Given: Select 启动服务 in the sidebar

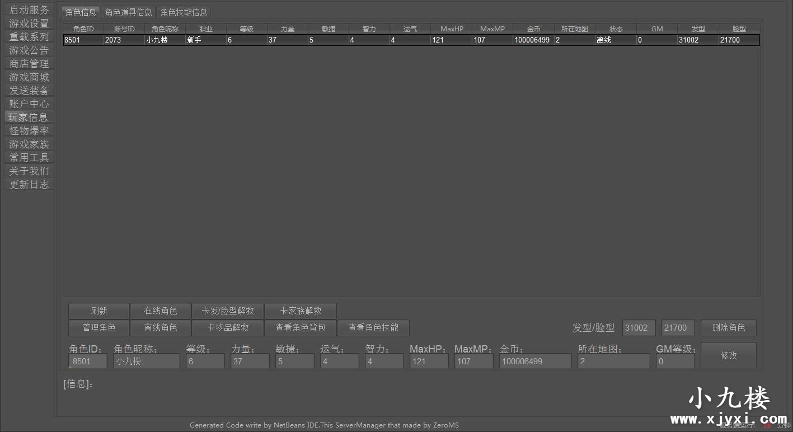Looking at the screenshot, I should tap(29, 10).
